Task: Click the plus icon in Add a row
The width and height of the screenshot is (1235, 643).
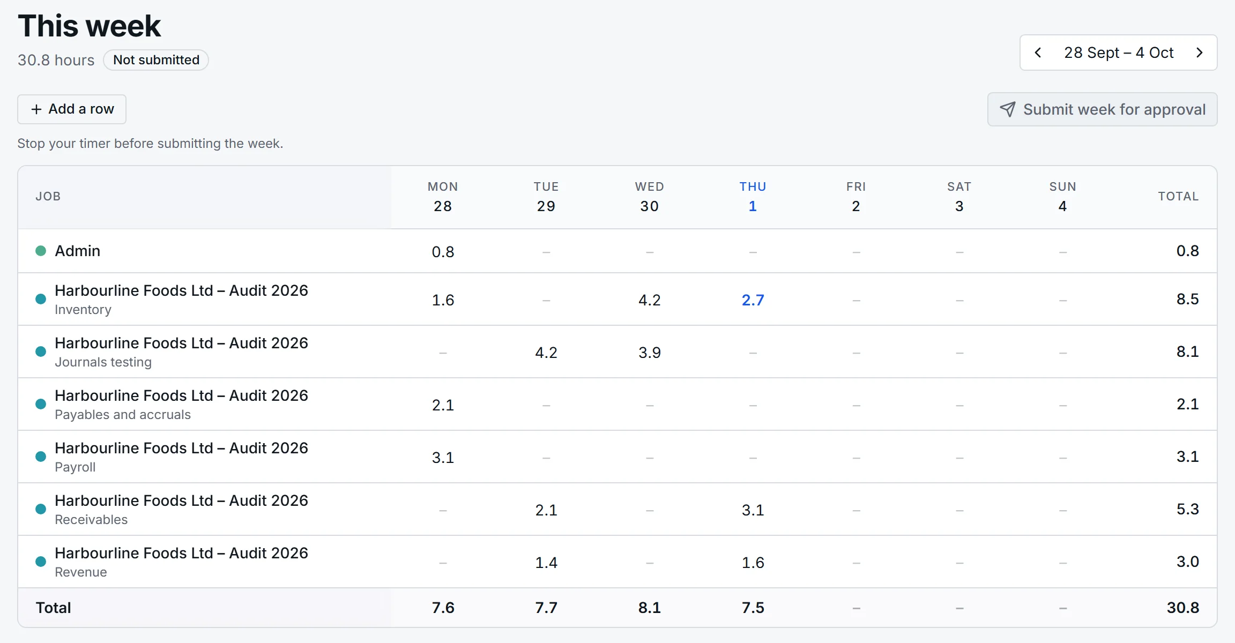Action: [36, 109]
